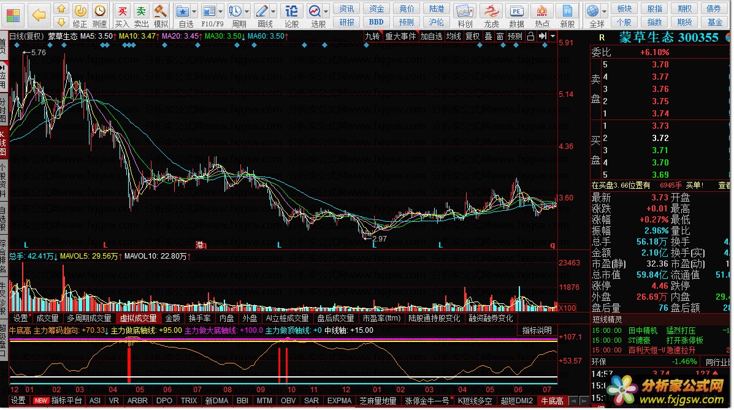Click the red 买入 buy icon
The width and height of the screenshot is (734, 410).
pos(121,15)
